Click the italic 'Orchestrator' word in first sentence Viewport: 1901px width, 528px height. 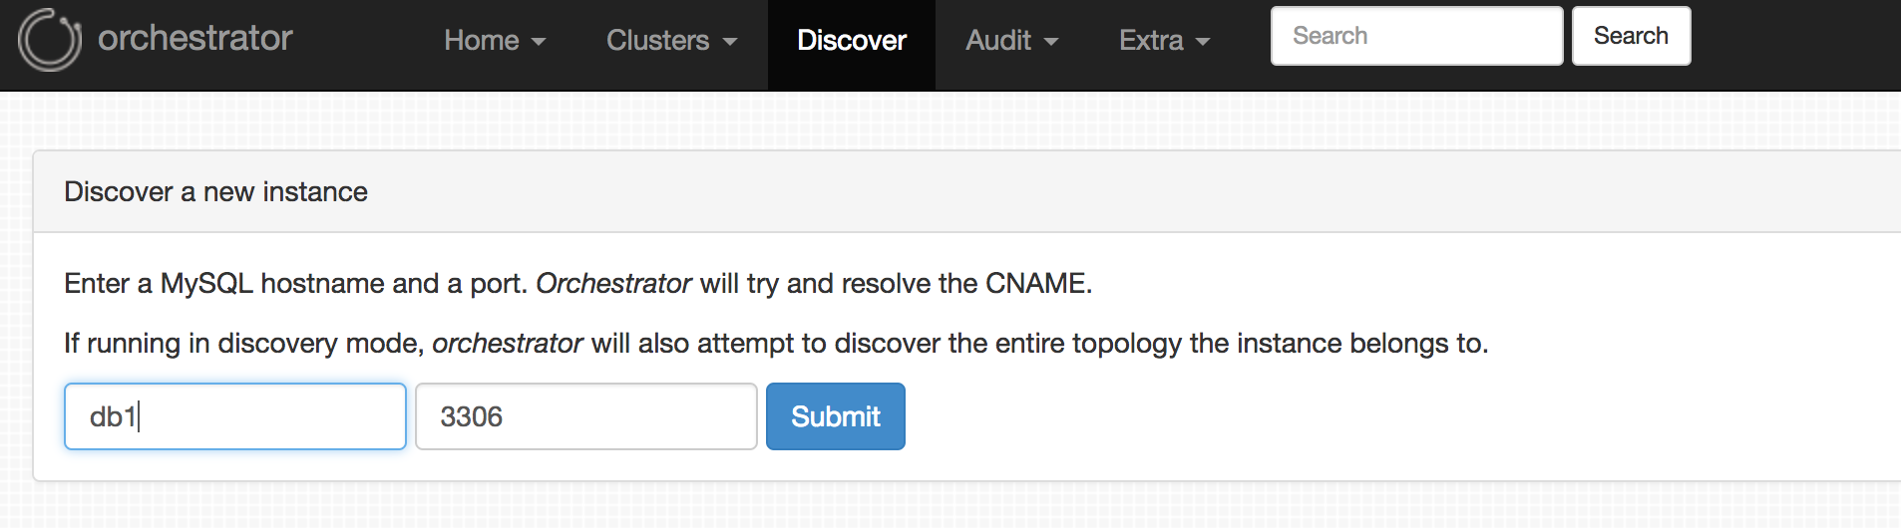613,284
